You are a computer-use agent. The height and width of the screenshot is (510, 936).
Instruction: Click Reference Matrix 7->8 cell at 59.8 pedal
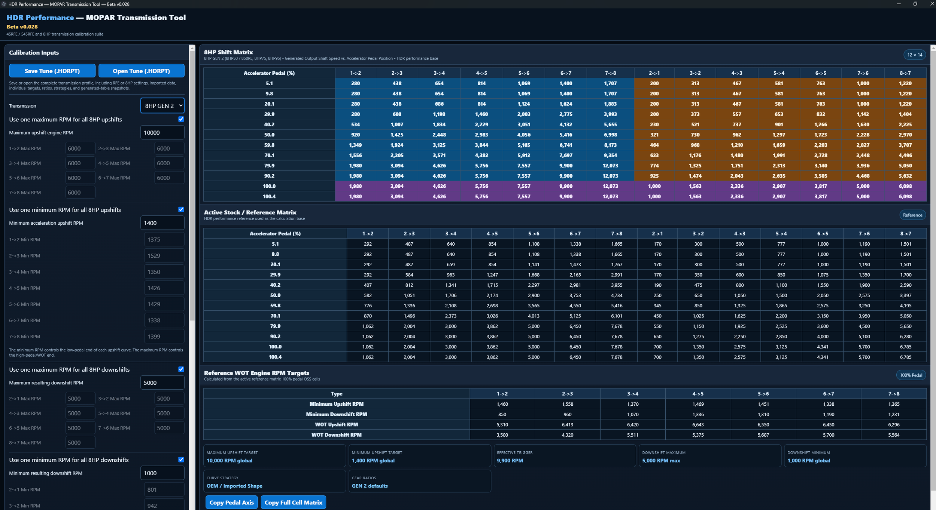click(617, 305)
